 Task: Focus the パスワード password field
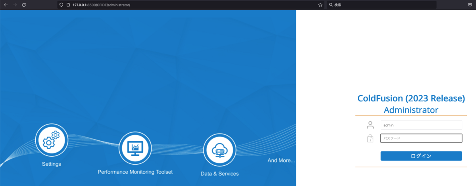tap(421, 138)
